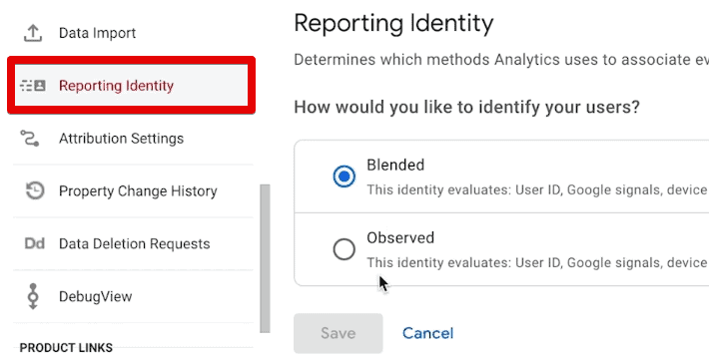The image size is (709, 359).
Task: Select the Blended radio button
Action: tap(345, 177)
